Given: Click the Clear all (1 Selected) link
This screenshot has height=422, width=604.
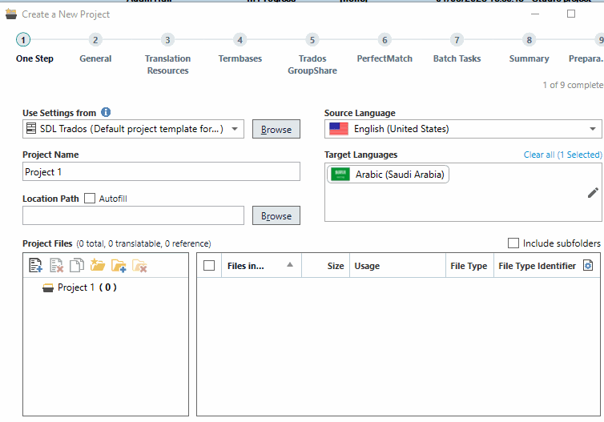Looking at the screenshot, I should (x=563, y=155).
